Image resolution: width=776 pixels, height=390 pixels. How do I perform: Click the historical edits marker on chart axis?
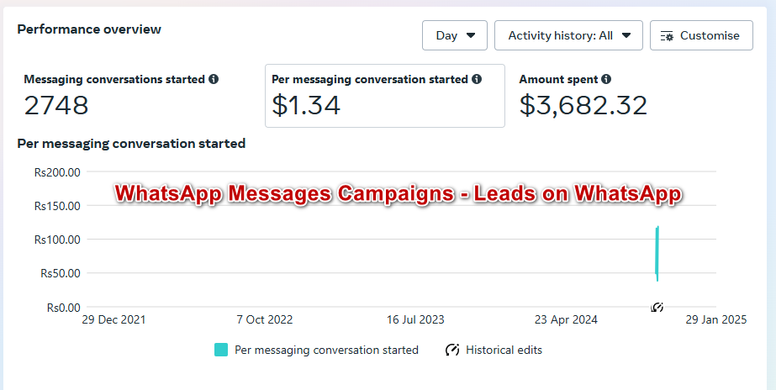(657, 307)
